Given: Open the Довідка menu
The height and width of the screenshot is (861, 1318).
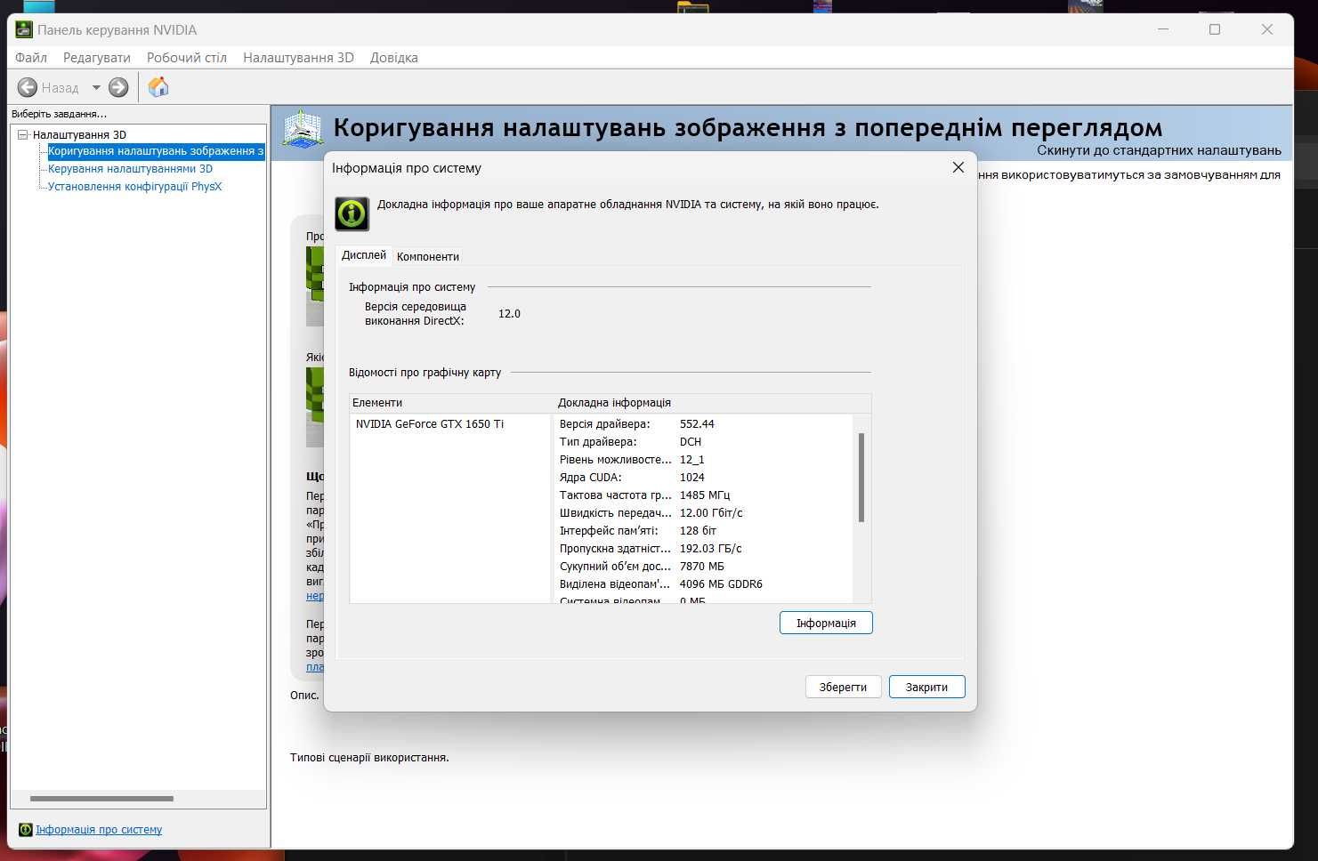Looking at the screenshot, I should click(x=394, y=58).
